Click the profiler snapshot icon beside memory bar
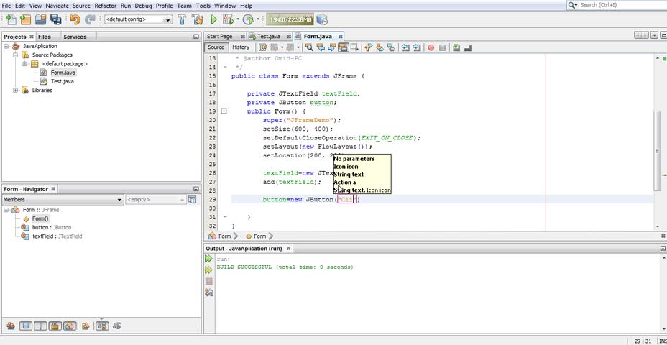This screenshot has height=345, width=667. tap(322, 19)
